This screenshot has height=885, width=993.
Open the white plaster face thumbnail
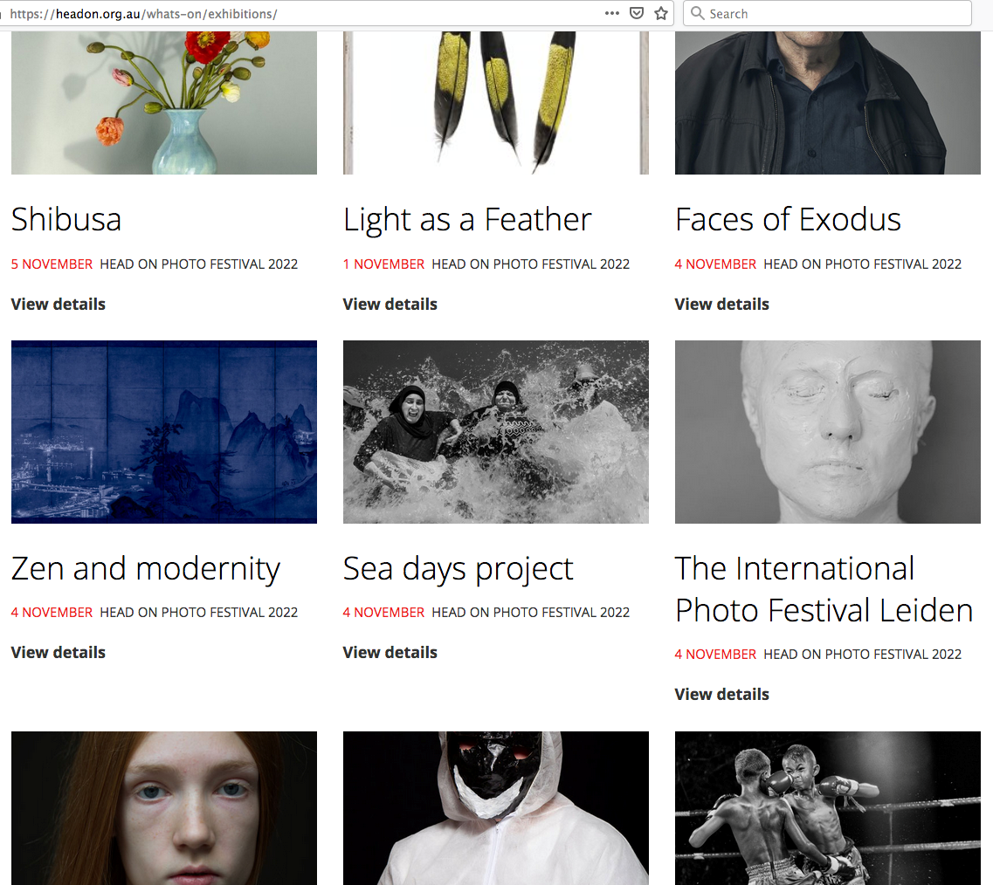828,432
